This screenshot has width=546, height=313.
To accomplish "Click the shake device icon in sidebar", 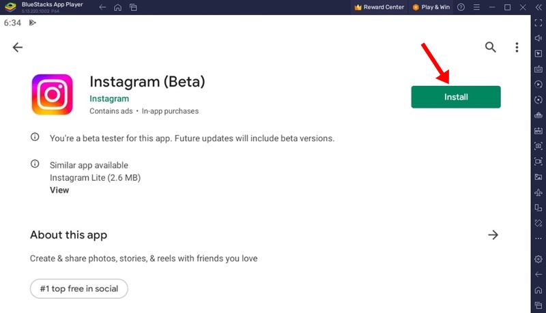I will [538, 223].
